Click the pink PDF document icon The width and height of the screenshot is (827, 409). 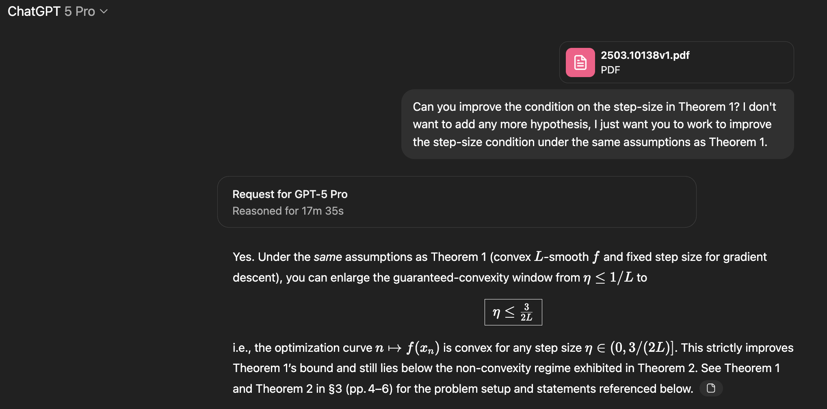tap(580, 62)
